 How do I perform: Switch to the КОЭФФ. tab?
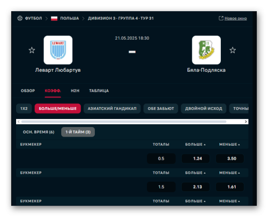click(x=53, y=91)
